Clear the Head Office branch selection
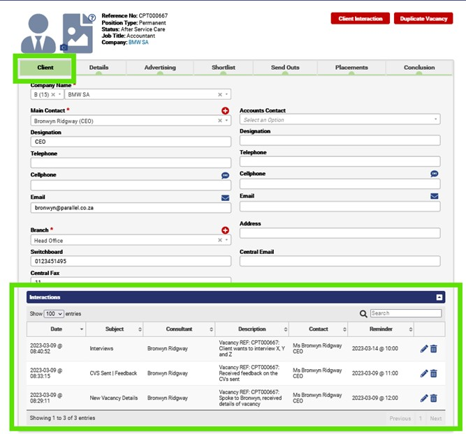The image size is (466, 434). coord(220,240)
